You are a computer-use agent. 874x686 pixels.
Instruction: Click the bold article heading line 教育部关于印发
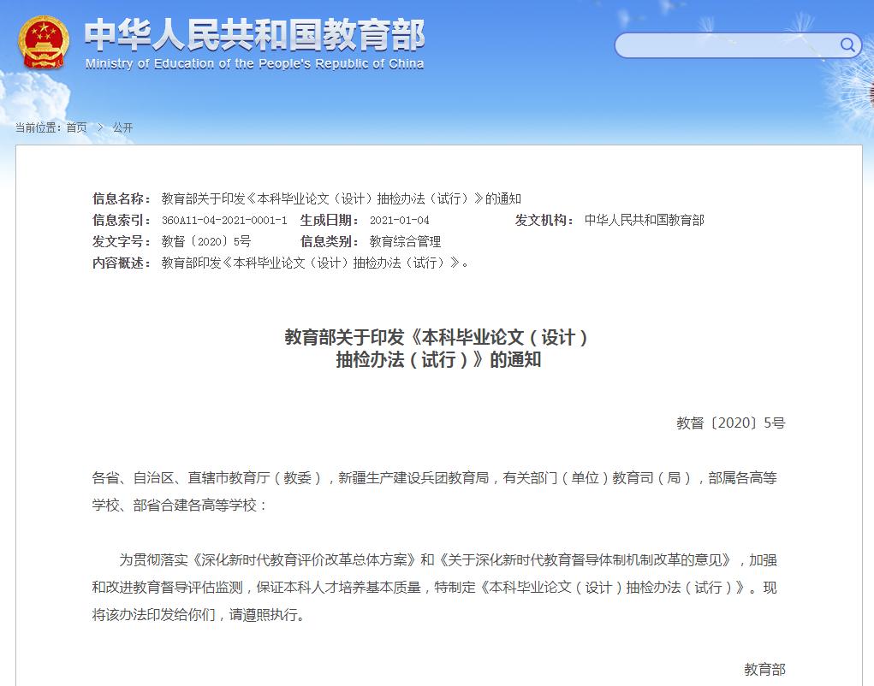(436, 337)
